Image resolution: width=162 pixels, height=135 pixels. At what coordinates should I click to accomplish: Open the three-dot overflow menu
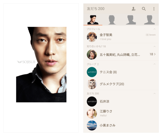[154, 9]
